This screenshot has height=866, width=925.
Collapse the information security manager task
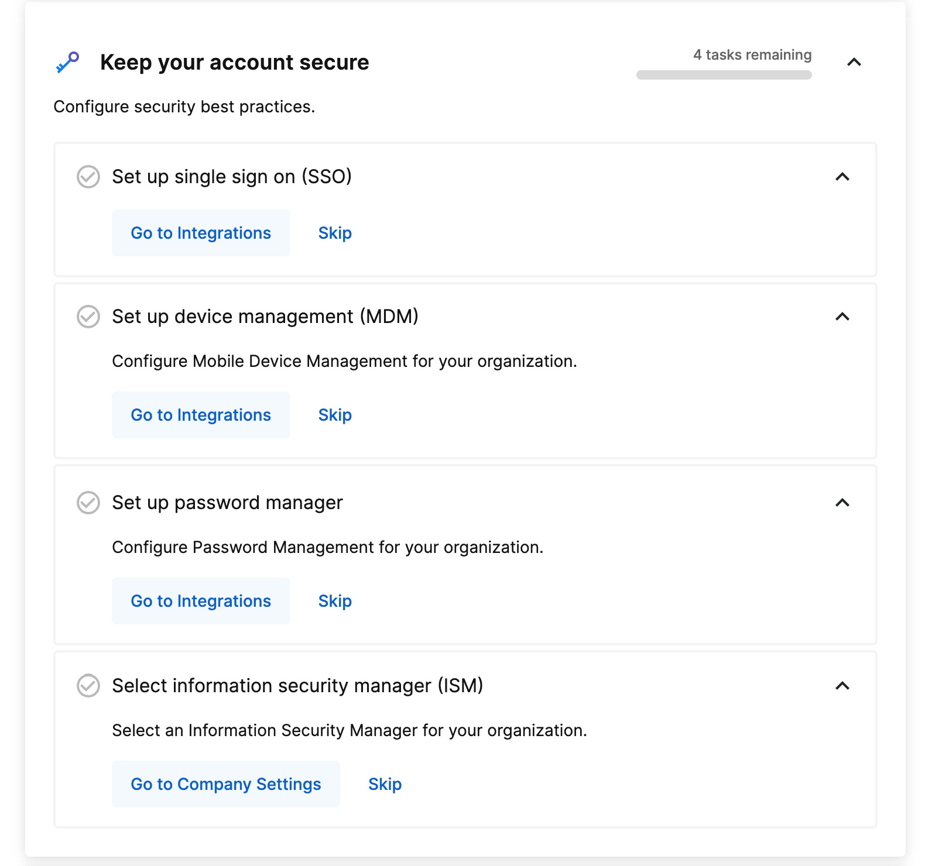tap(842, 686)
